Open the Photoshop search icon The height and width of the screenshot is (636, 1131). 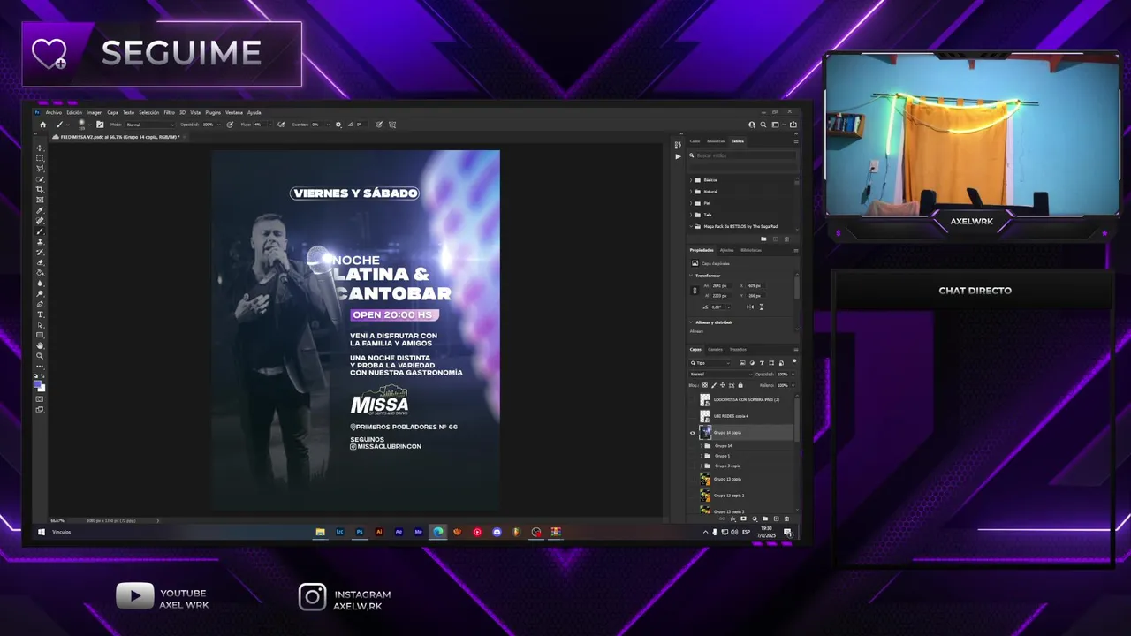click(763, 125)
